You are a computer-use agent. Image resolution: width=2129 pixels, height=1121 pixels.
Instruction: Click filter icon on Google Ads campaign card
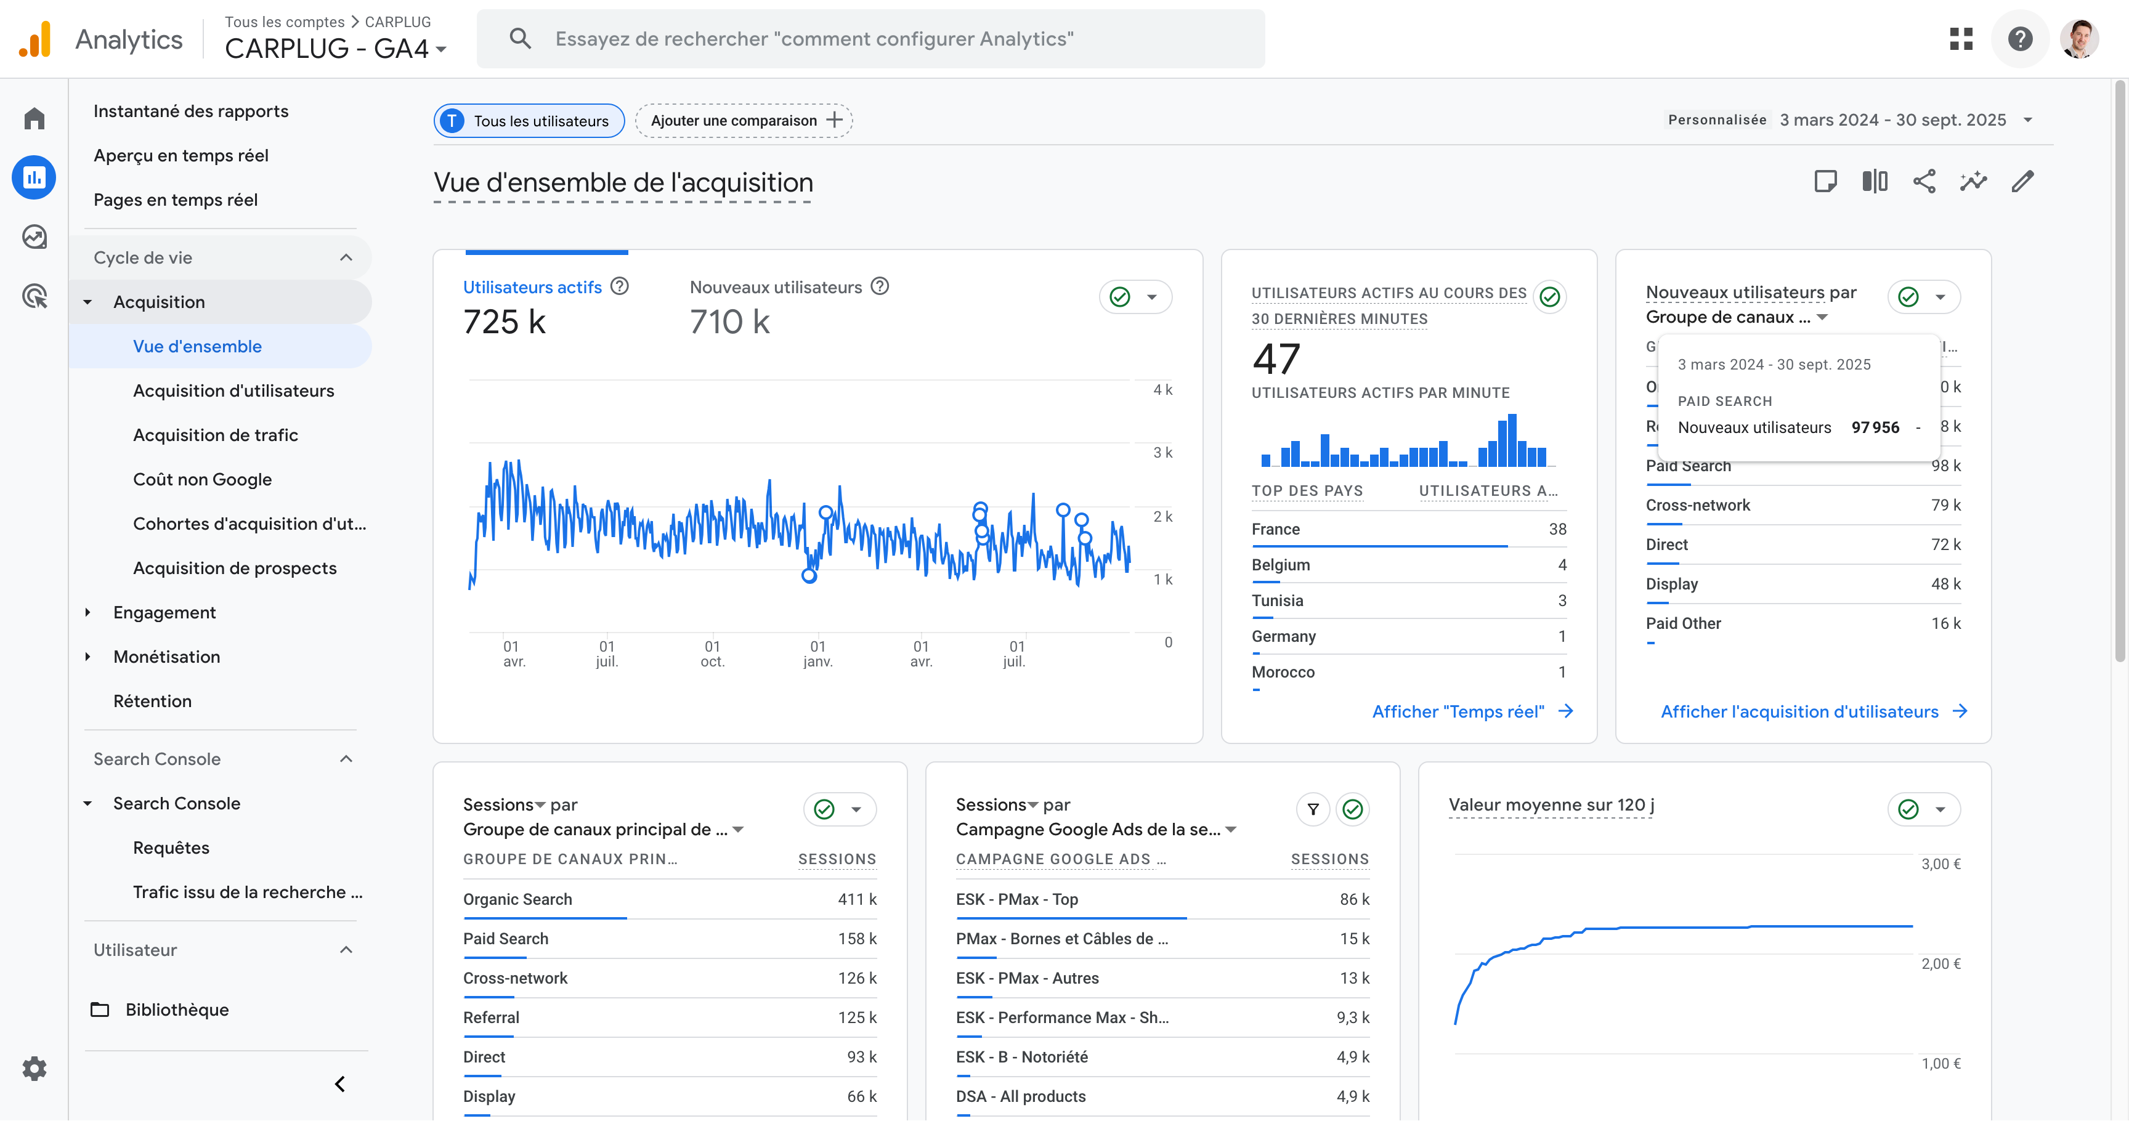point(1312,809)
